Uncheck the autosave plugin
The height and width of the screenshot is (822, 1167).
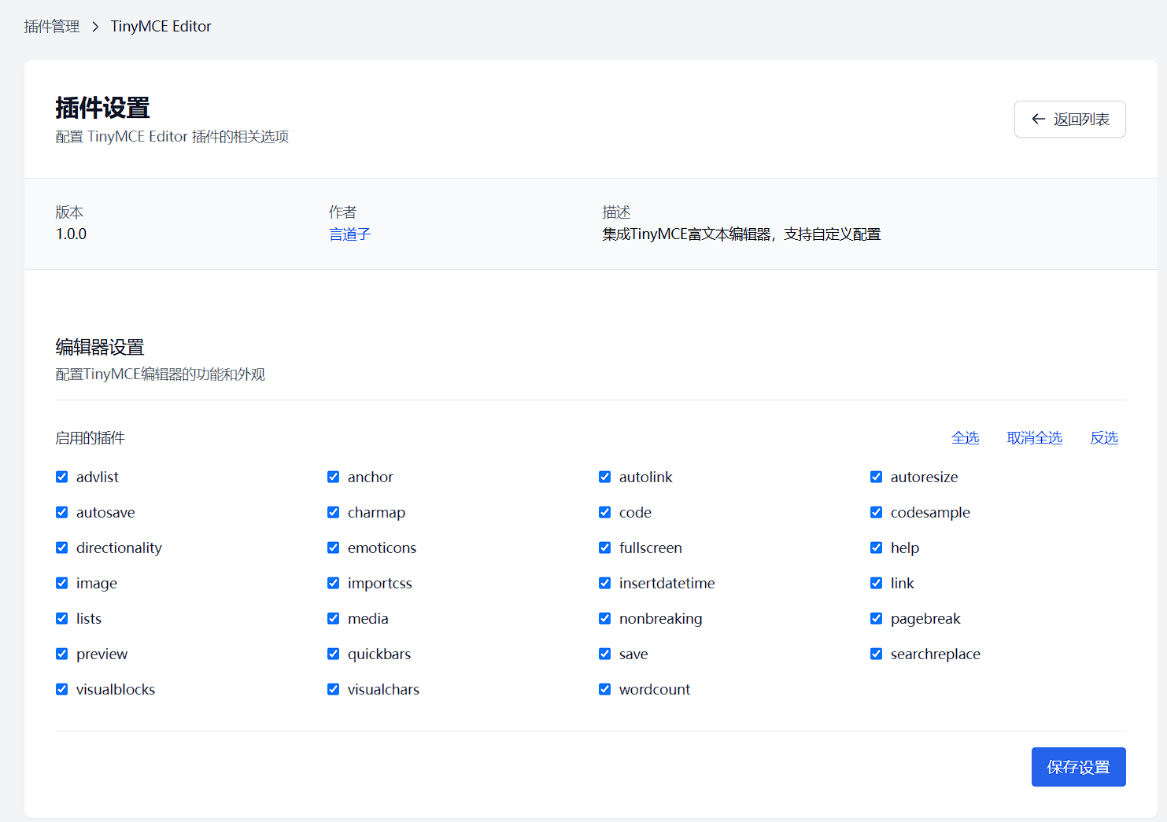[x=62, y=512]
